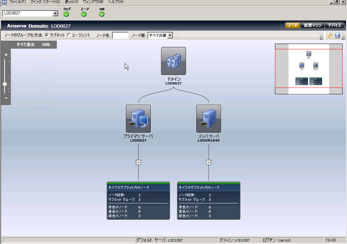347x244 pixels.
Task: Click the domain LOD0027 server group icon
Action: (x=173, y=61)
